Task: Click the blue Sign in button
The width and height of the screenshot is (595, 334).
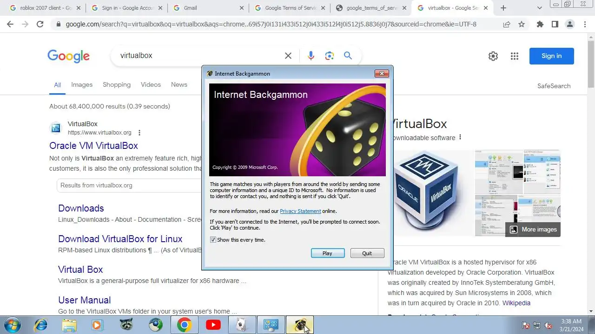Action: tap(552, 56)
